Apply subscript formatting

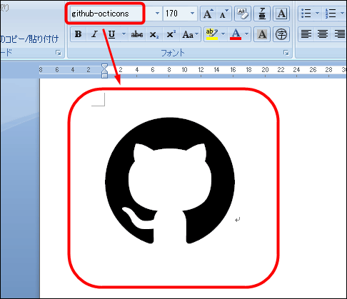154,34
